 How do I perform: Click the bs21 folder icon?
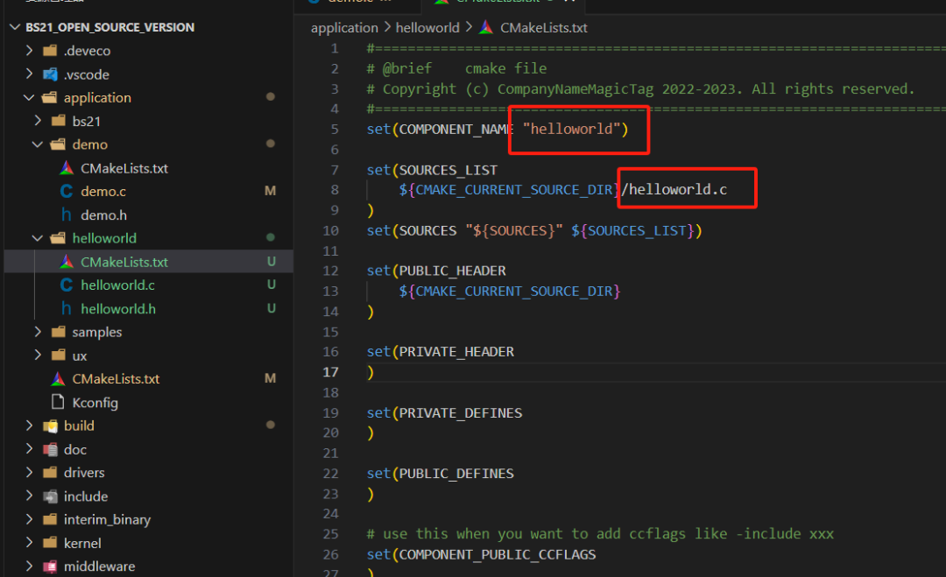[59, 121]
